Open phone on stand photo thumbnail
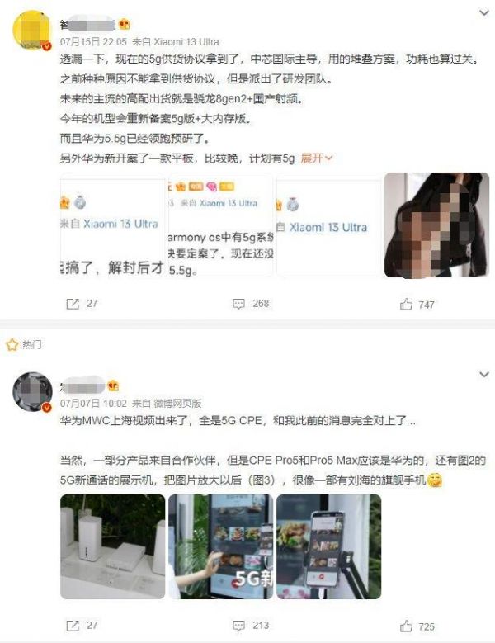Screen dimensions: 495x643 click(x=329, y=546)
